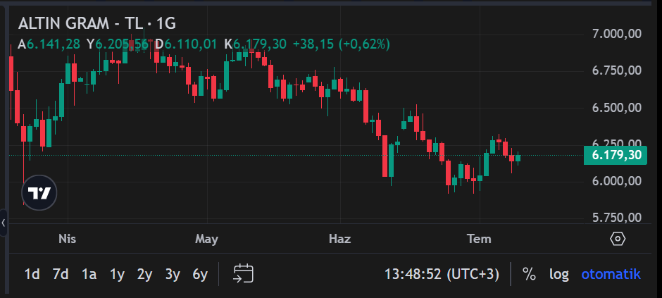Click the TradingView logo icon
This screenshot has height=298, width=662.
(39, 193)
